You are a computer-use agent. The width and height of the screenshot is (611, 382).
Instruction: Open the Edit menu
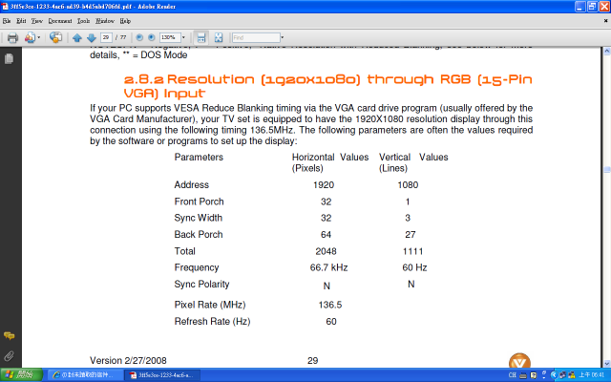click(21, 21)
